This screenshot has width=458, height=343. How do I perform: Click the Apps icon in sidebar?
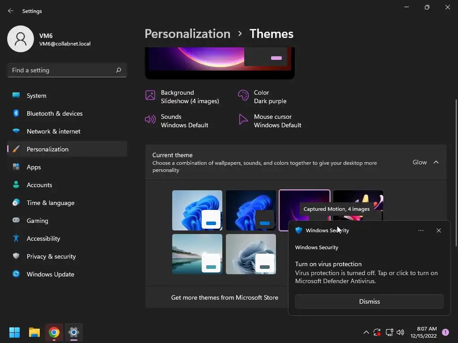[x=16, y=167]
